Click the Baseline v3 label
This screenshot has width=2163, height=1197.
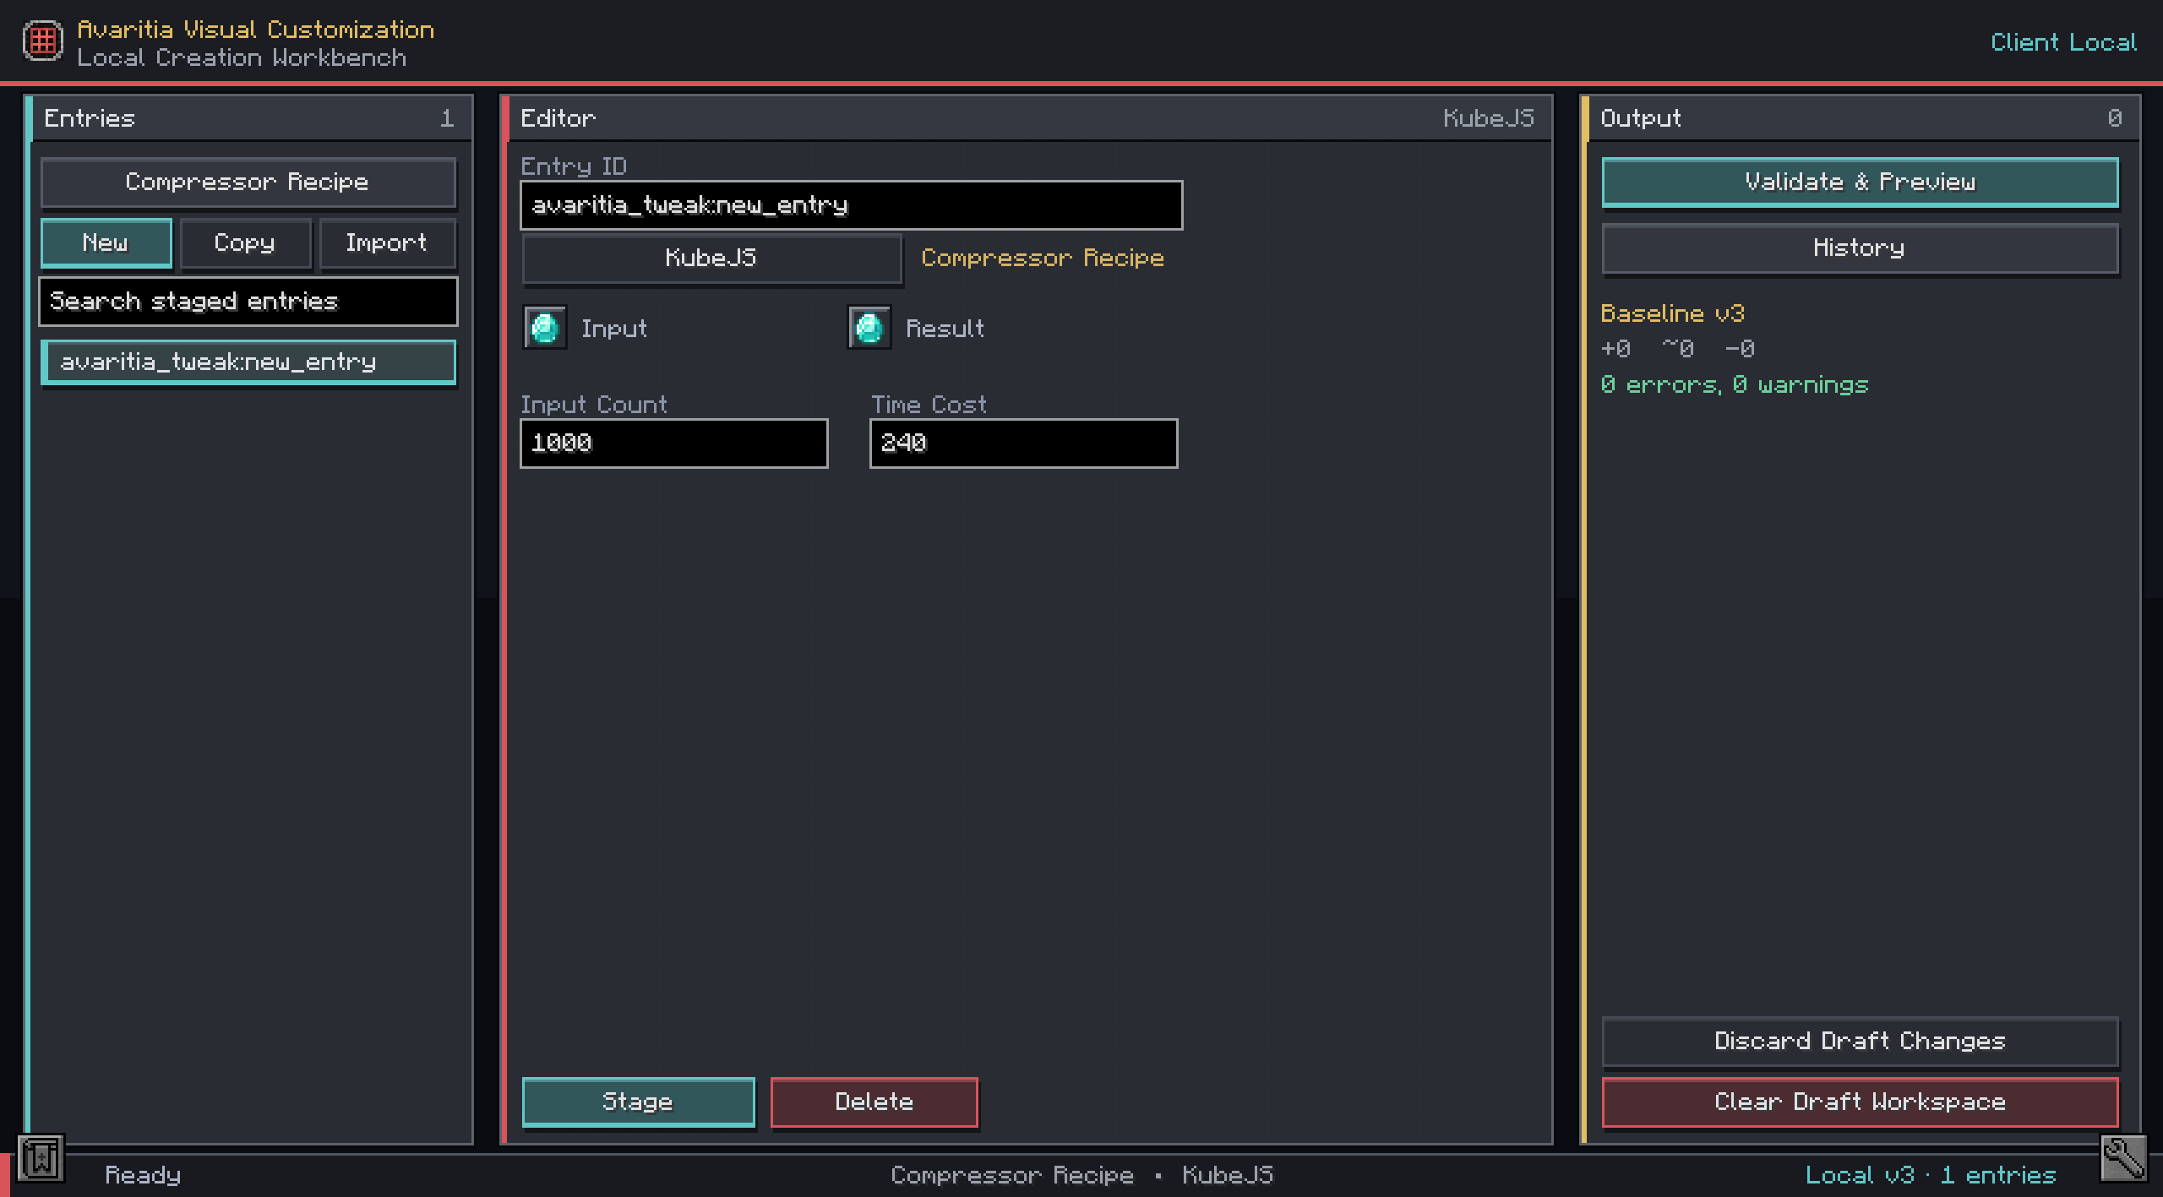[1672, 313]
